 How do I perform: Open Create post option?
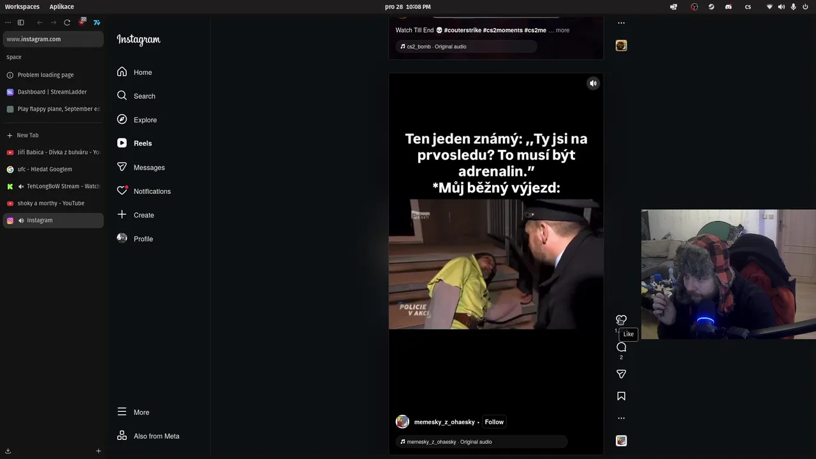point(143,215)
